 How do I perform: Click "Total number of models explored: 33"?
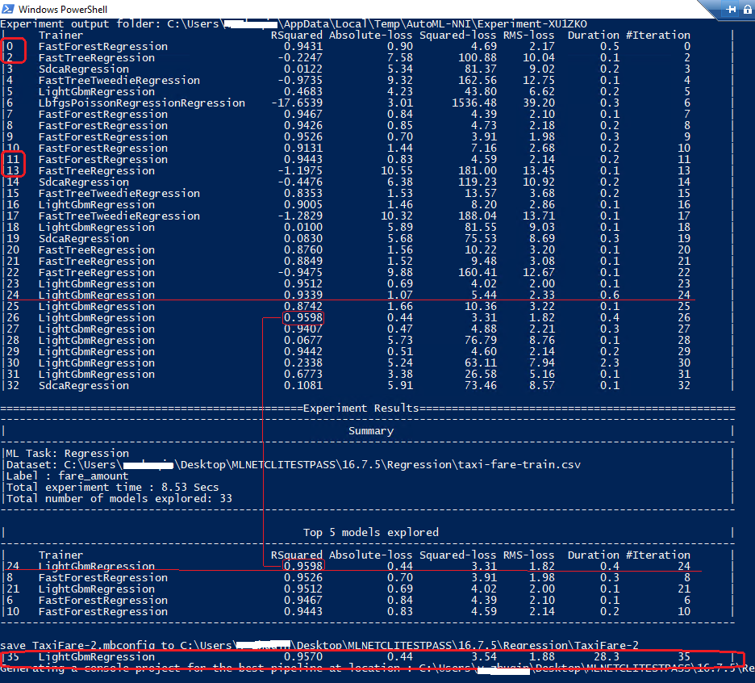pos(119,499)
